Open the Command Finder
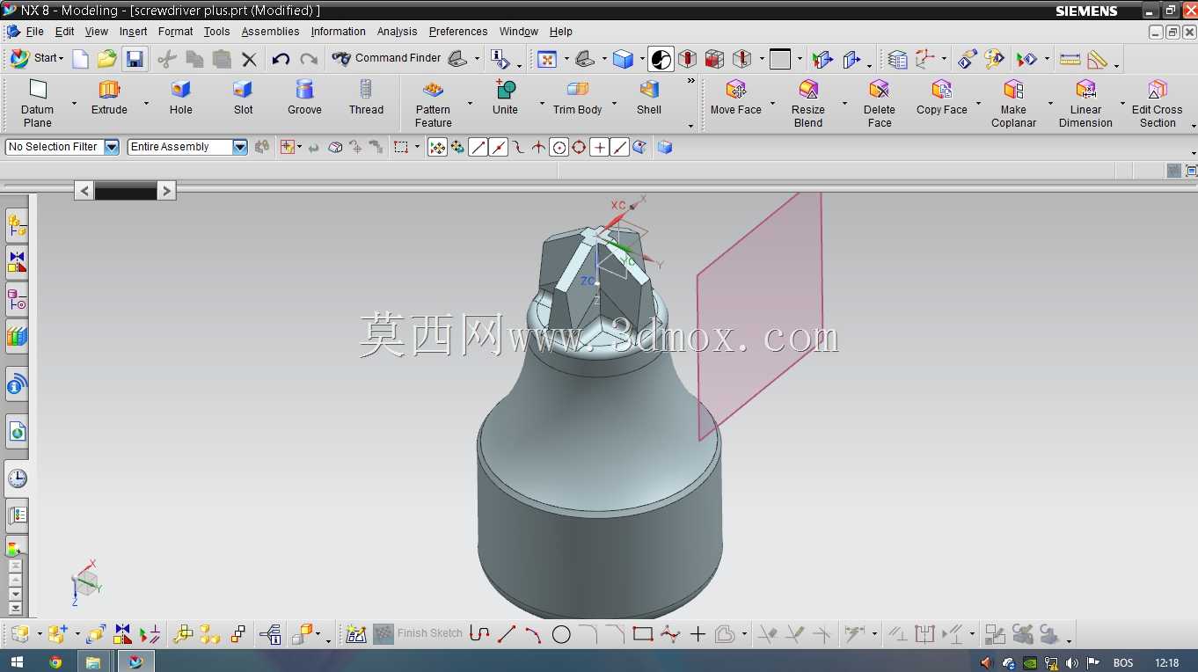 [386, 59]
